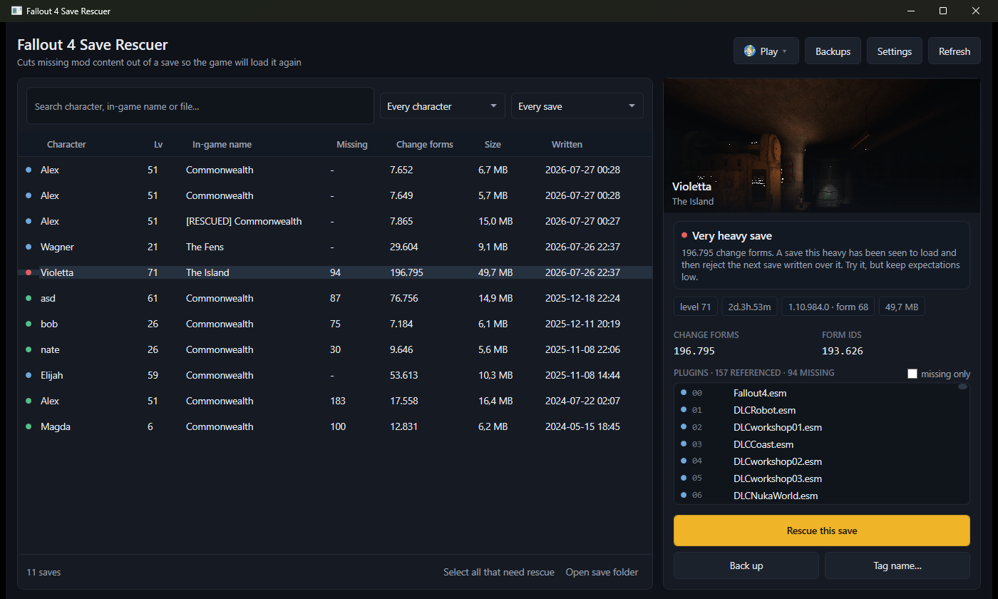Click the green status dot beside nate
The image size is (998, 599).
click(29, 349)
